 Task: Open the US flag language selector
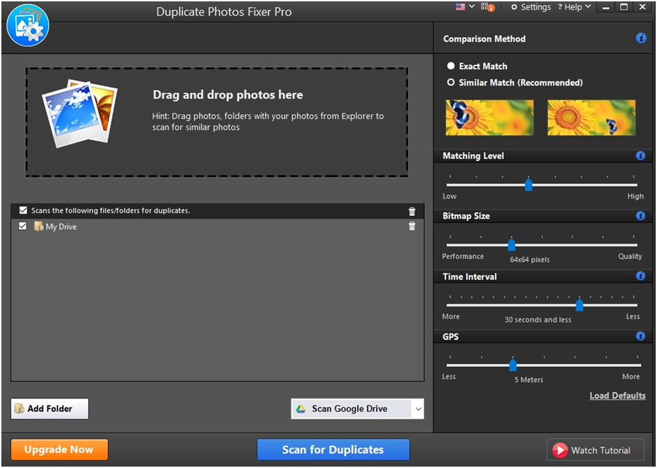click(x=460, y=7)
